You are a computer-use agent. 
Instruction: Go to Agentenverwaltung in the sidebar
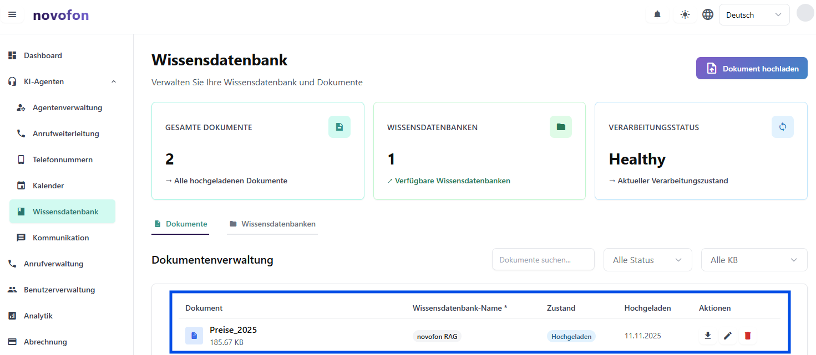coord(67,107)
